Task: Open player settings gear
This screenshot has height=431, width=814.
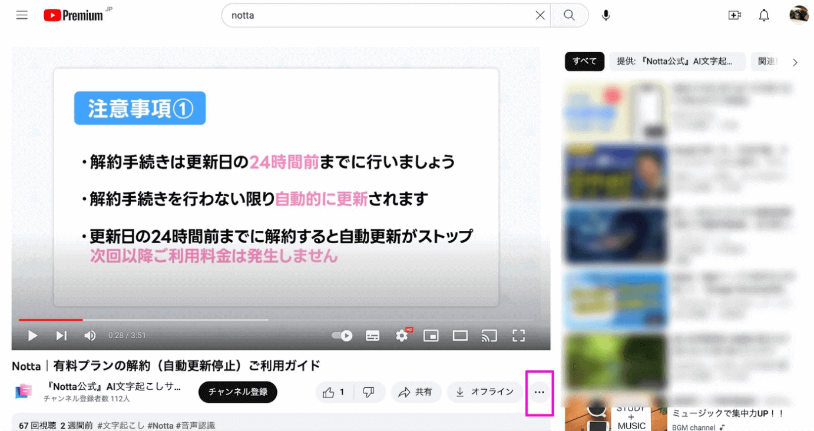Action: click(x=402, y=336)
